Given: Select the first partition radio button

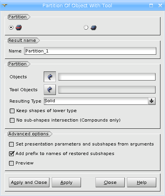Looking at the screenshot, I should click(11, 27).
